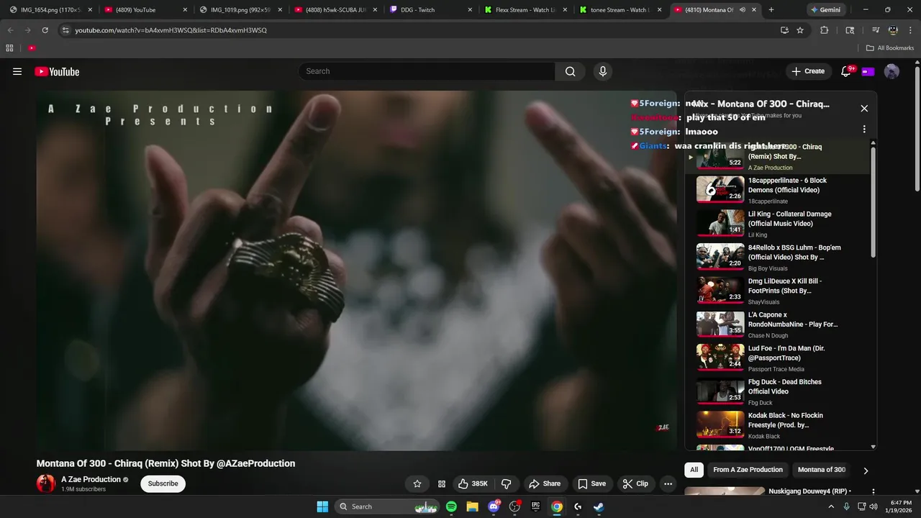This screenshot has width=921, height=518.
Task: Open Nuskigang Douwey4 video options menu
Action: 873,492
